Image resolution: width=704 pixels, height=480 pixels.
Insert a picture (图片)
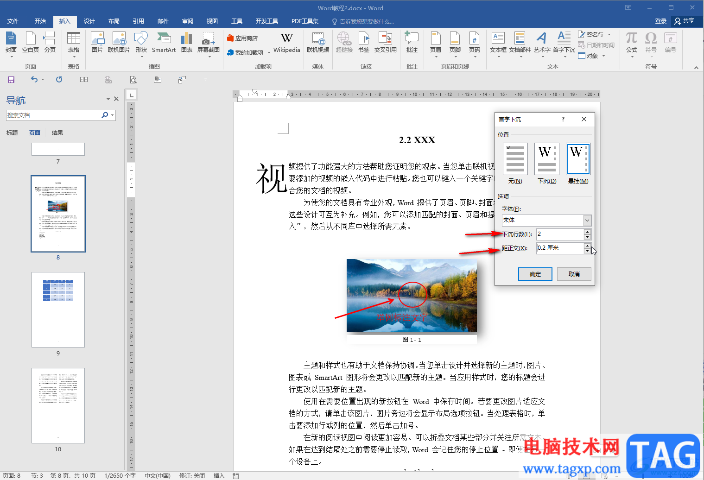coord(97,43)
